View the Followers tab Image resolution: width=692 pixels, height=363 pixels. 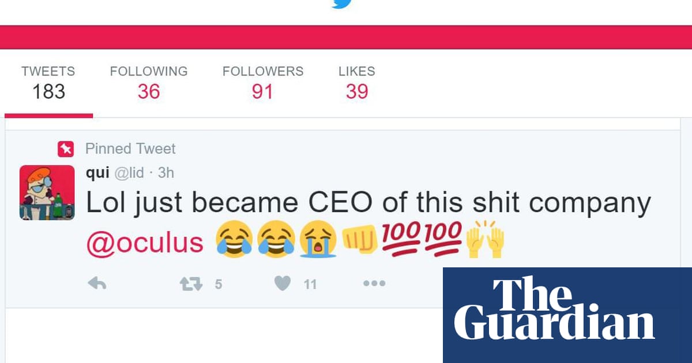tap(262, 83)
